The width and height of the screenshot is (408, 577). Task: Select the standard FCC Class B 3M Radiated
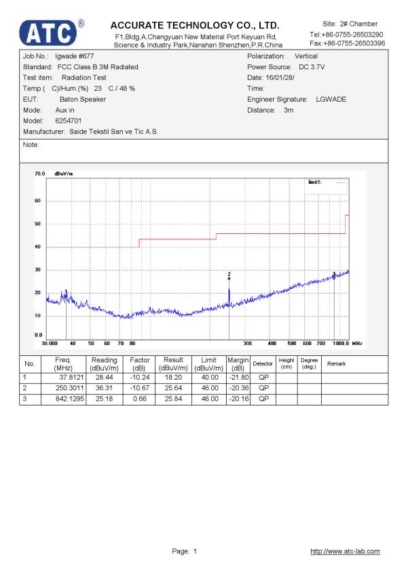pos(98,67)
